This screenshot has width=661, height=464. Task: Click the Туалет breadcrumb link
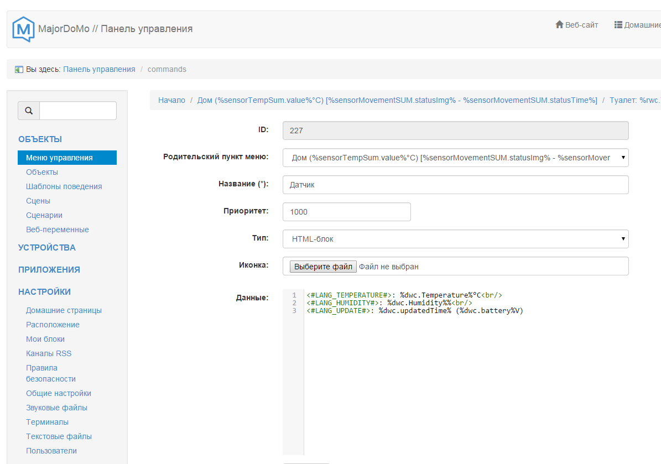pos(635,100)
